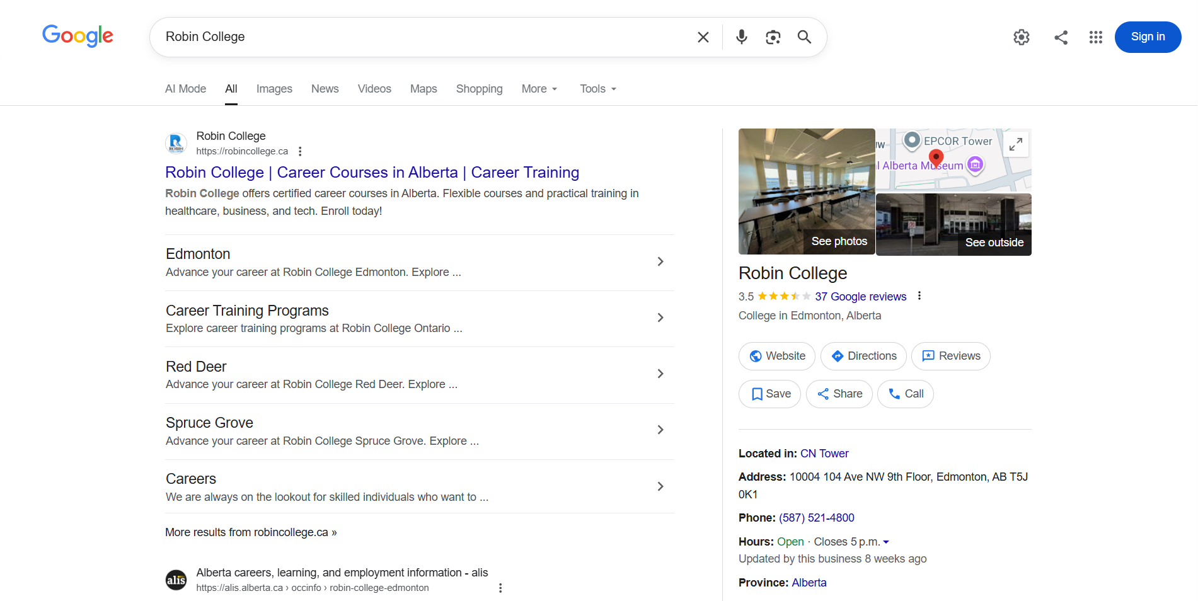Image resolution: width=1198 pixels, height=601 pixels.
Task: Open the Maps tab
Action: pos(423,89)
